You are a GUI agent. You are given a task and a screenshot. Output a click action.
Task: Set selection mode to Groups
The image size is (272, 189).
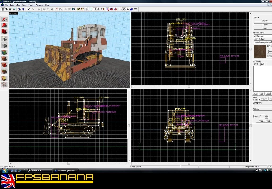(263, 20)
